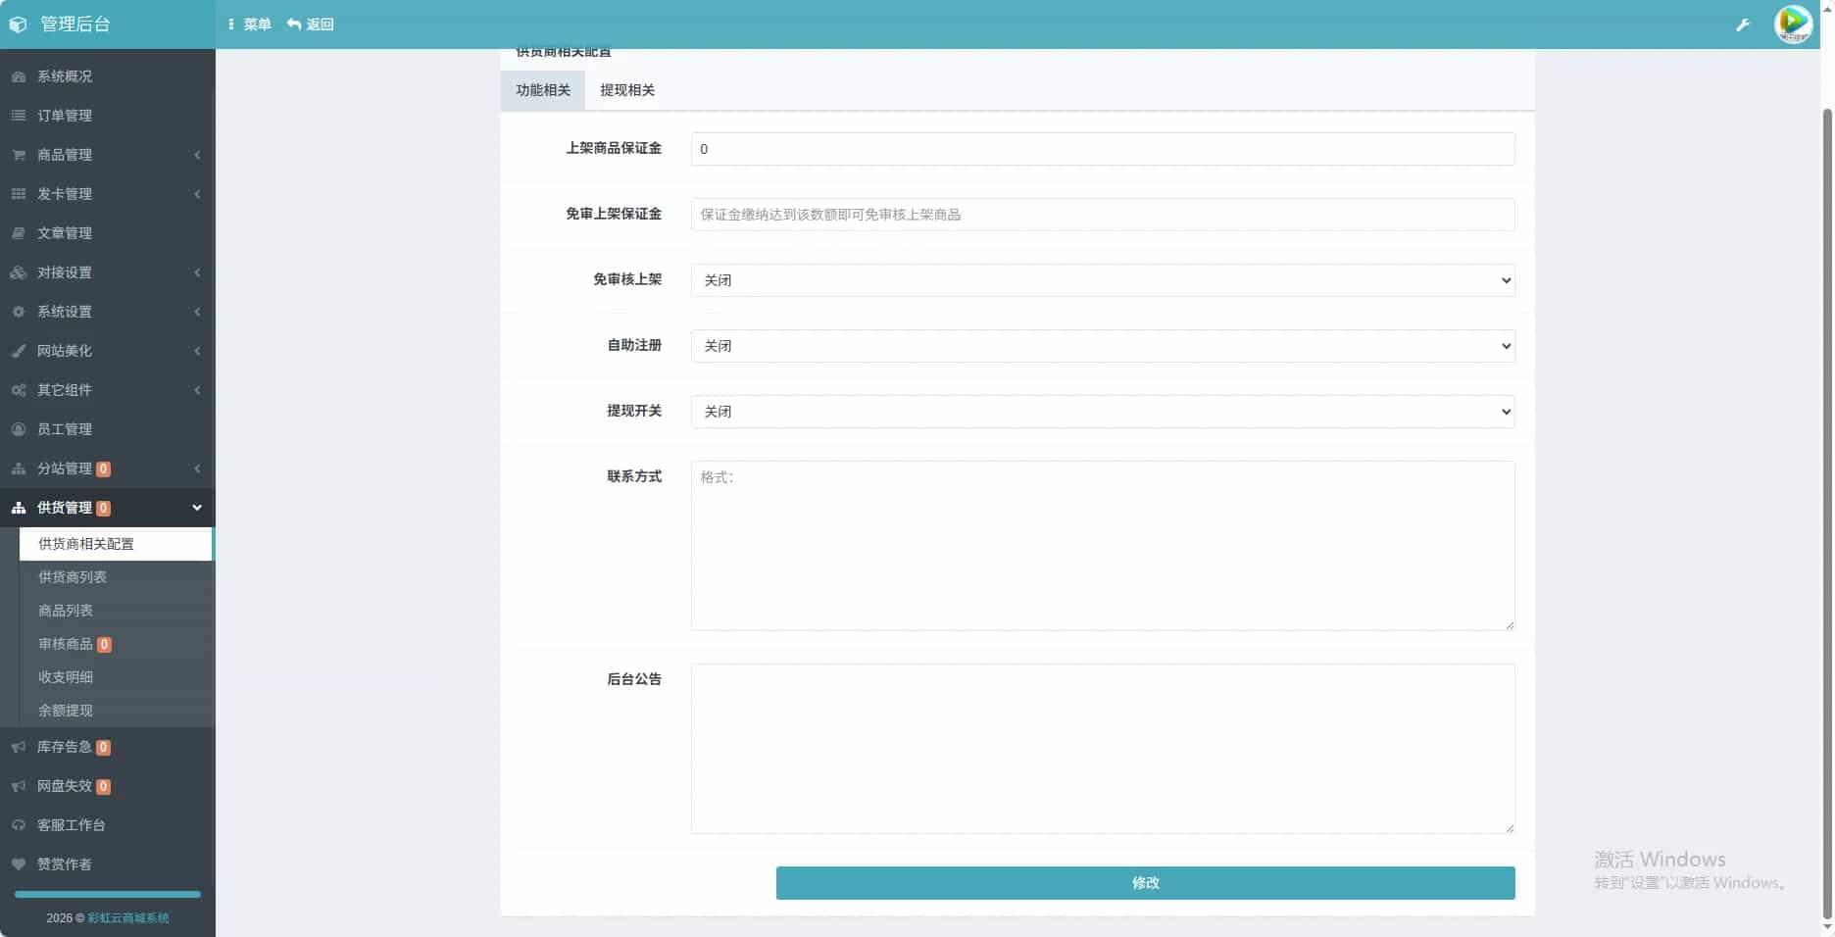This screenshot has height=937, width=1835.
Task: Open the 菜单 item in top bar
Action: pyautogui.click(x=250, y=24)
